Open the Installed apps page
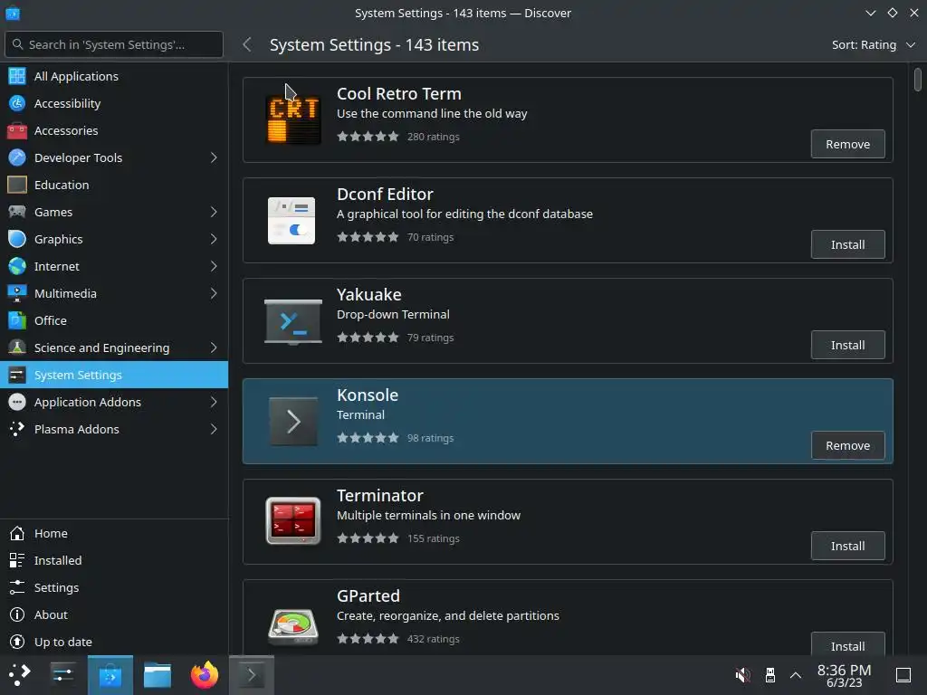927x695 pixels. 114,561
